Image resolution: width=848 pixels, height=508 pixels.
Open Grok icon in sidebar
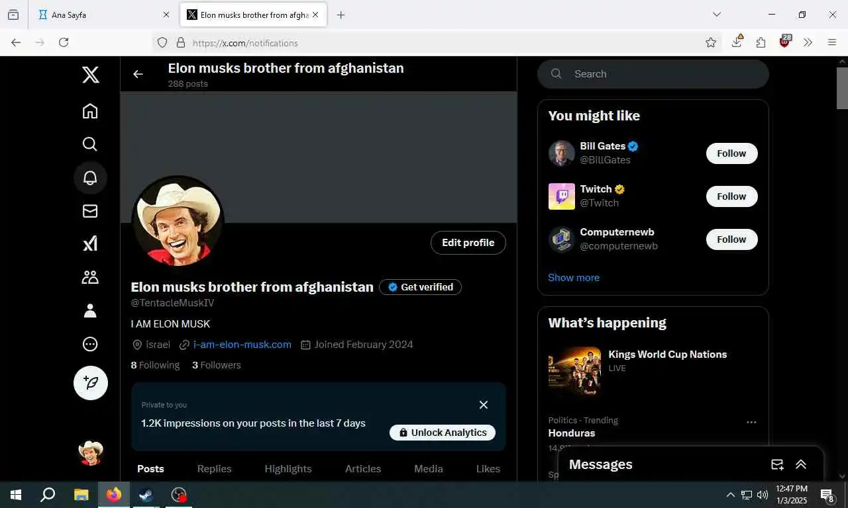click(x=90, y=244)
